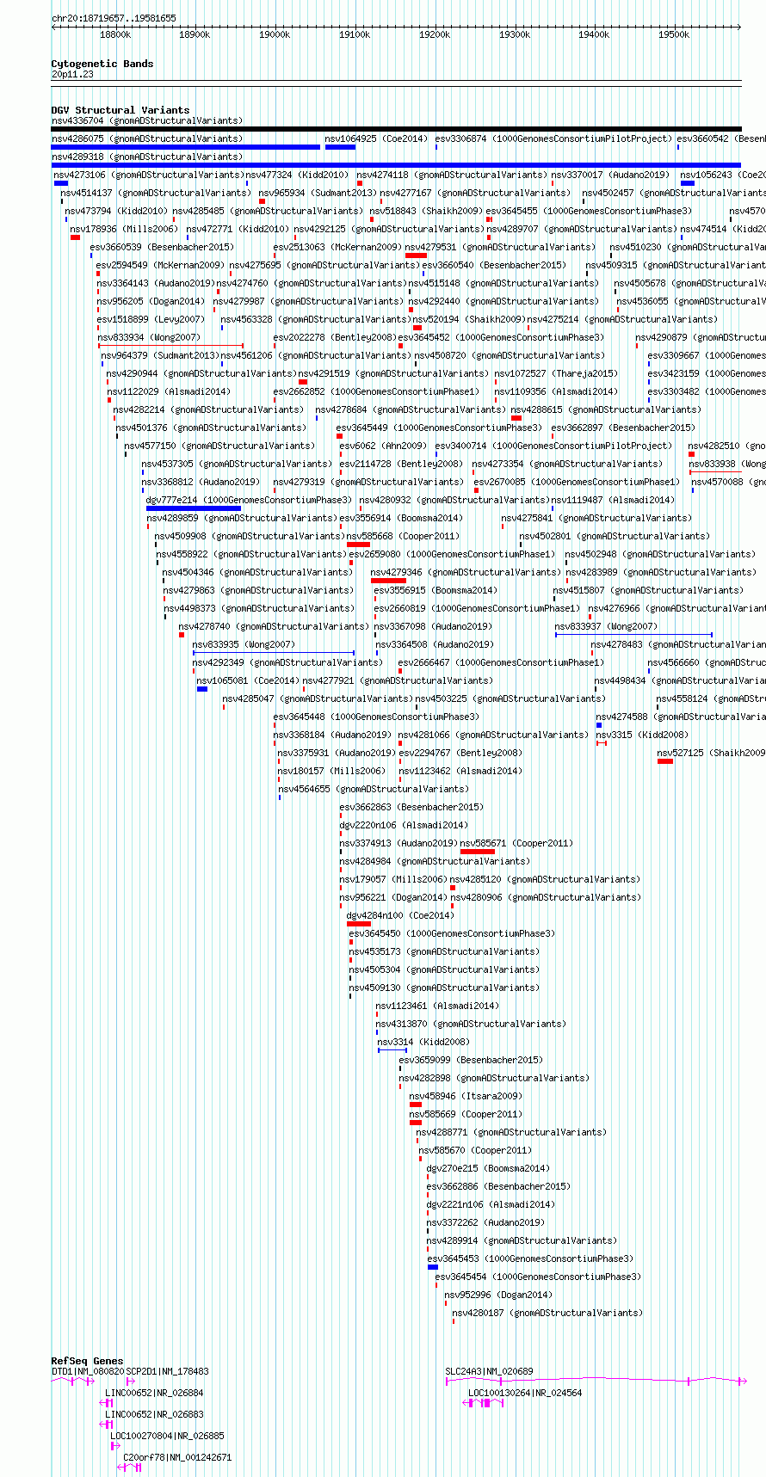766x1477 pixels.
Task: Click the nsv4336704 variant label
Action: point(147,120)
